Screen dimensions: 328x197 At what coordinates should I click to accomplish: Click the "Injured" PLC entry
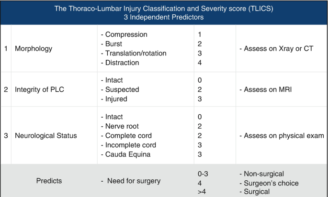pos(116,99)
